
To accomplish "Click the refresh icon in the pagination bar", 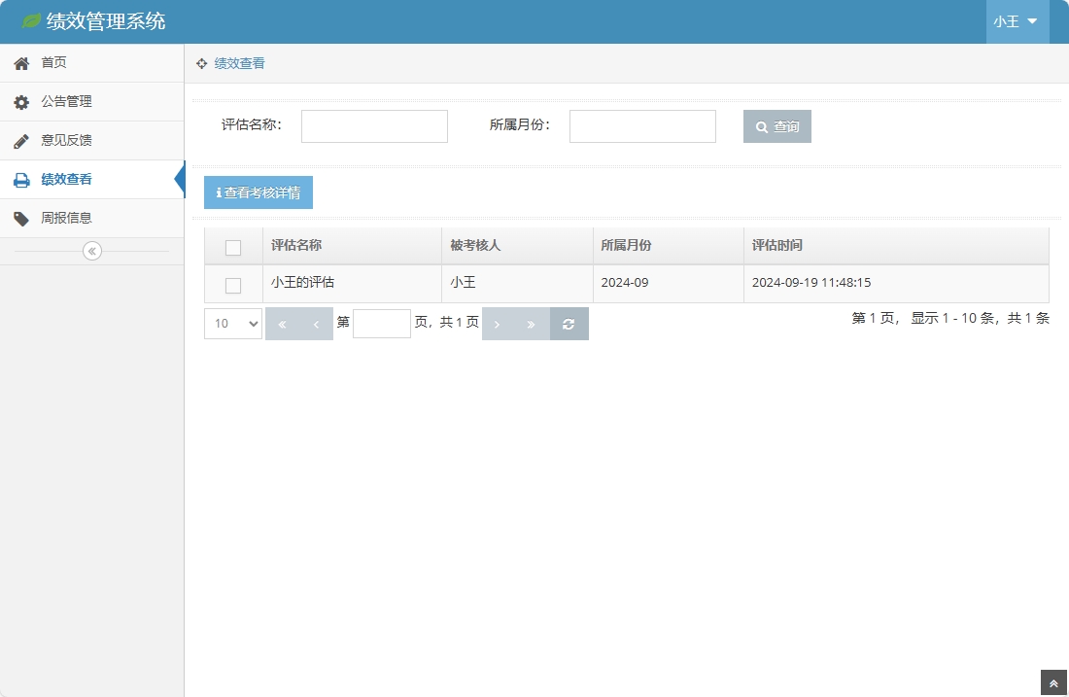I will (569, 323).
